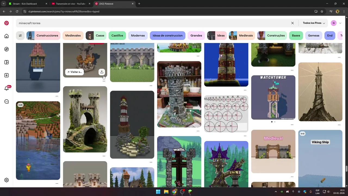Open Explore compass icon in sidebar
The height and width of the screenshot is (196, 348).
coord(7,49)
